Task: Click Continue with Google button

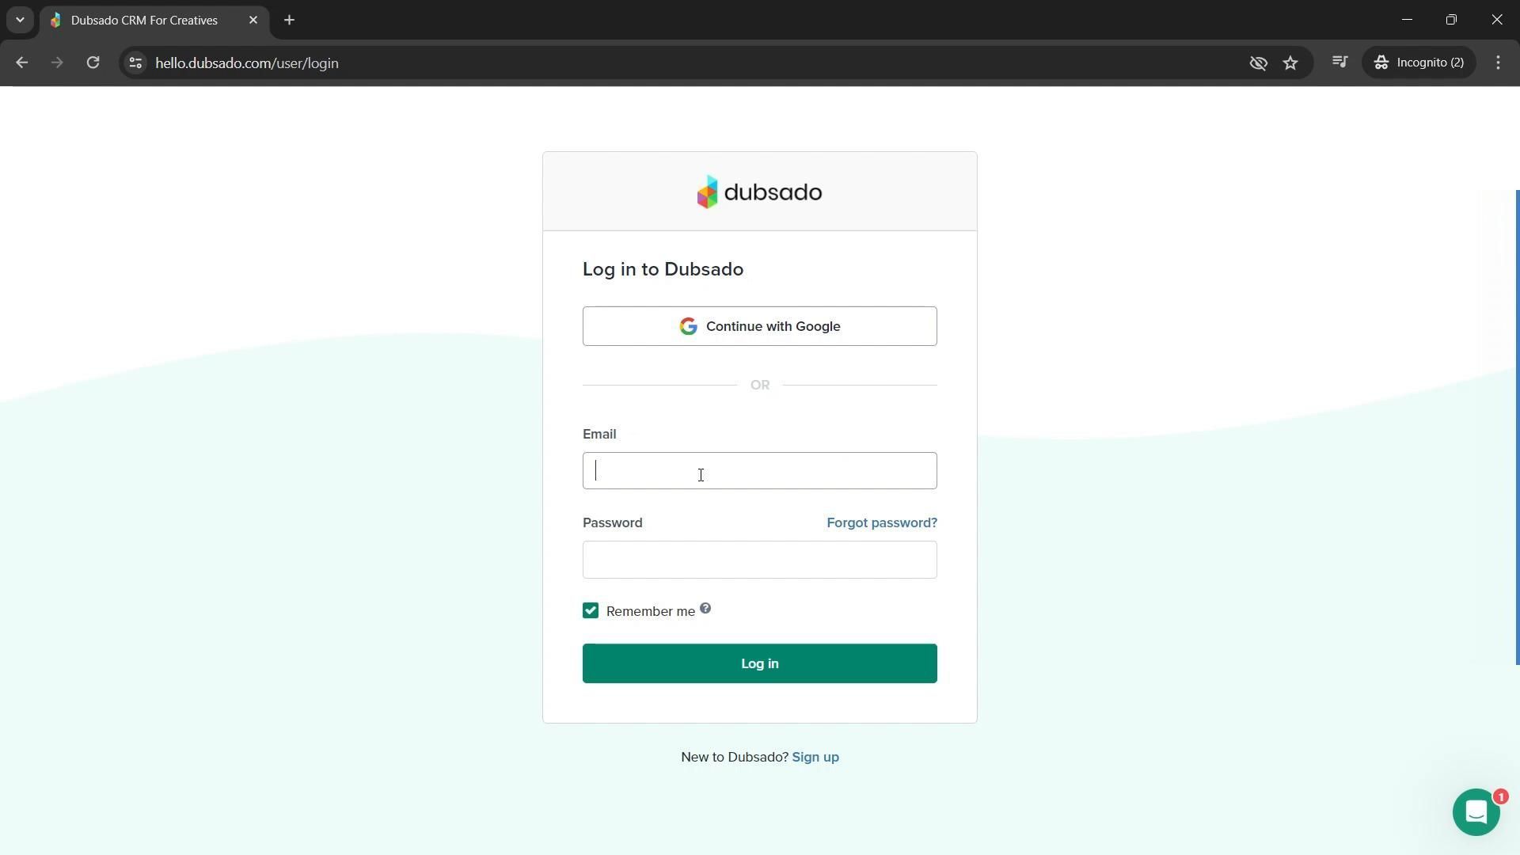Action: (759, 326)
